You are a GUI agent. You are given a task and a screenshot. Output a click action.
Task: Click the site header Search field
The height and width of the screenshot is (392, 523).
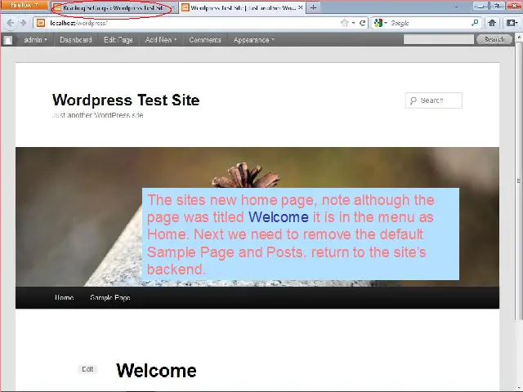(434, 100)
